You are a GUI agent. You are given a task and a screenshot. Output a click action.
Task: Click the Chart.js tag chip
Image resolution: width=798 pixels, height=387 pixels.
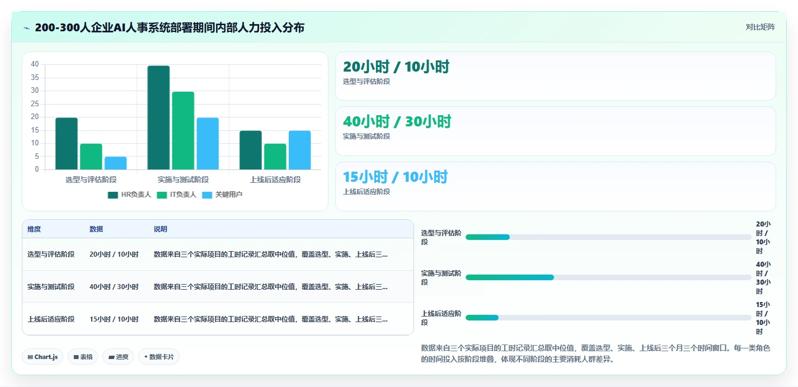pyautogui.click(x=43, y=357)
